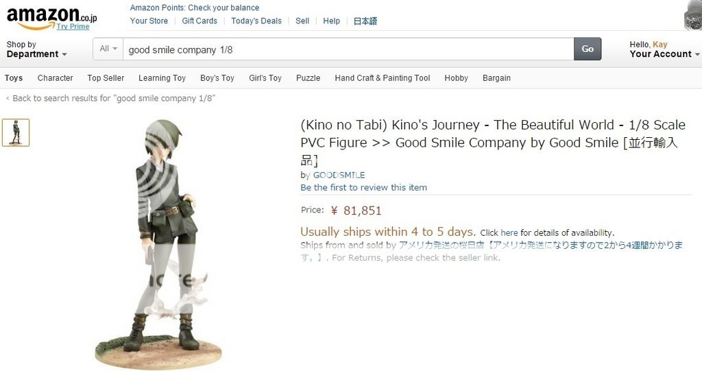Click Be the first to review link
The width and height of the screenshot is (702, 371).
click(x=363, y=187)
